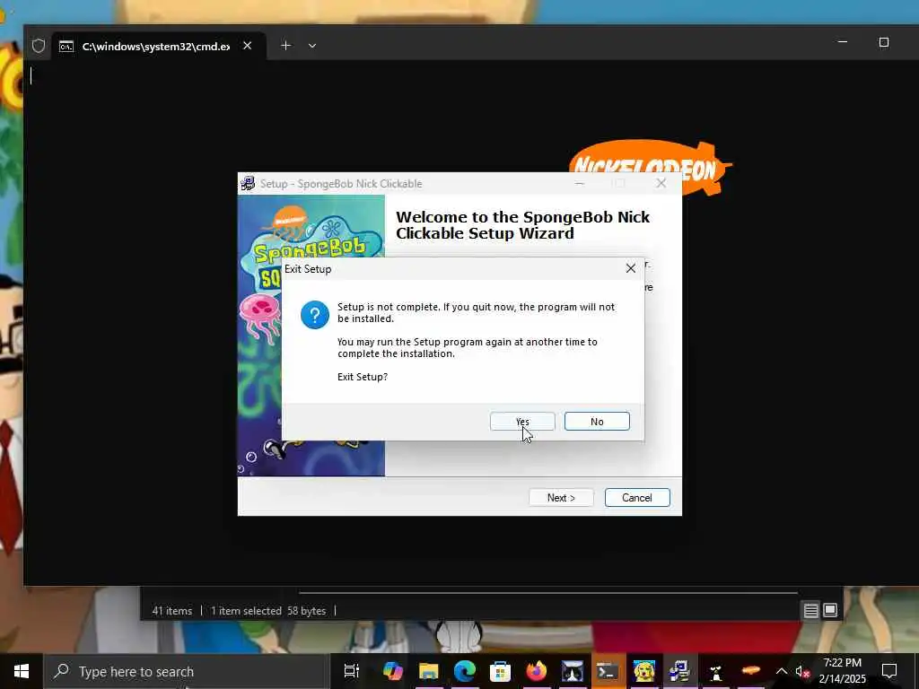Close the cmd.exe terminal tab
Image resolution: width=919 pixels, height=689 pixels.
[x=248, y=46]
